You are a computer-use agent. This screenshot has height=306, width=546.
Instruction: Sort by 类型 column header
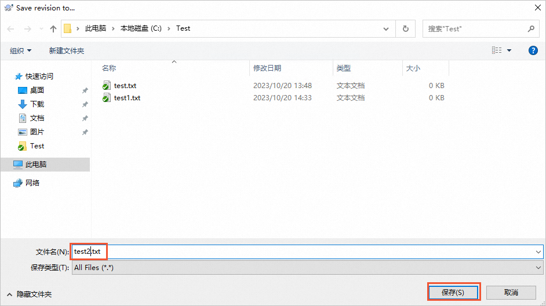[344, 68]
